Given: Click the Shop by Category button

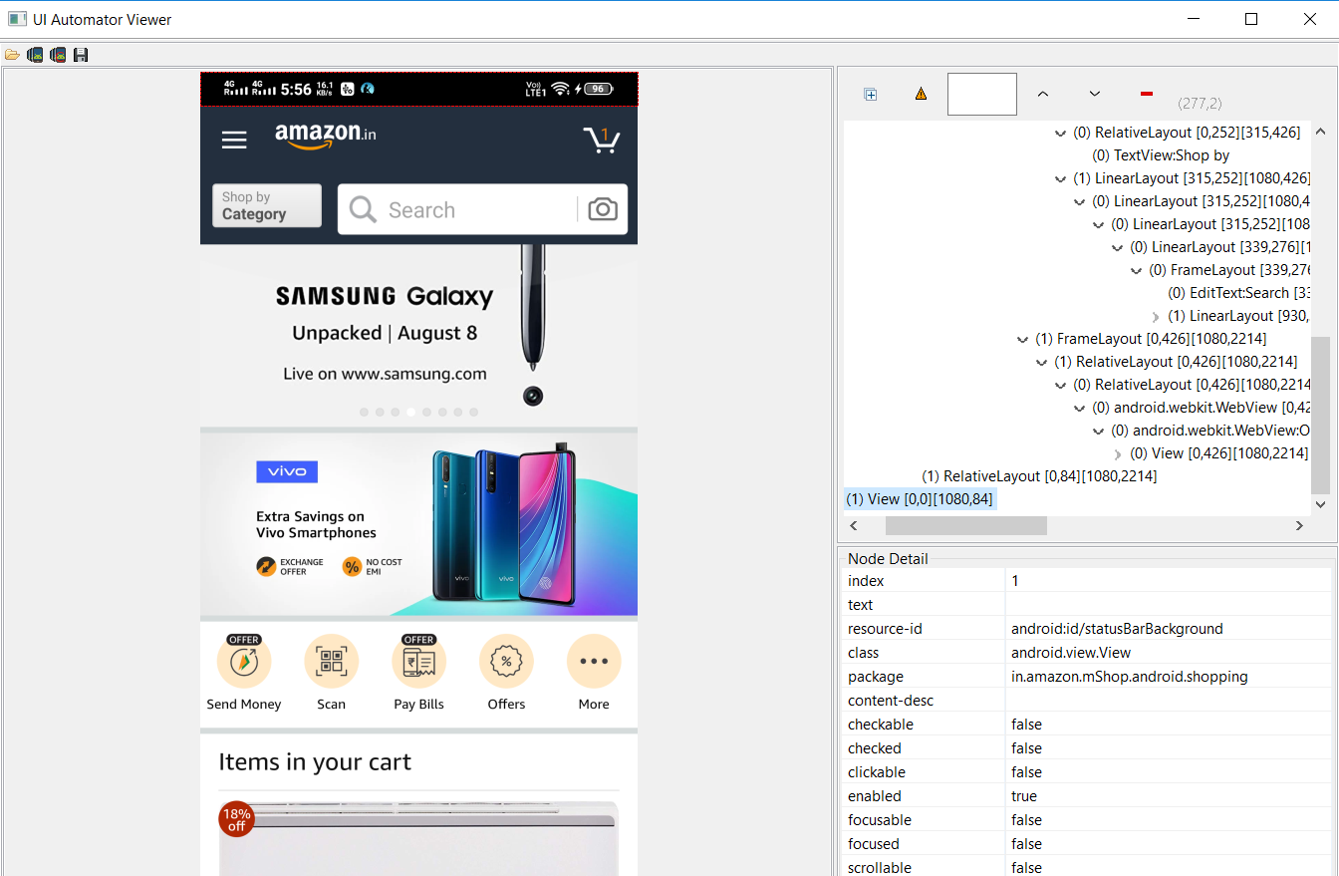Looking at the screenshot, I should [x=267, y=205].
